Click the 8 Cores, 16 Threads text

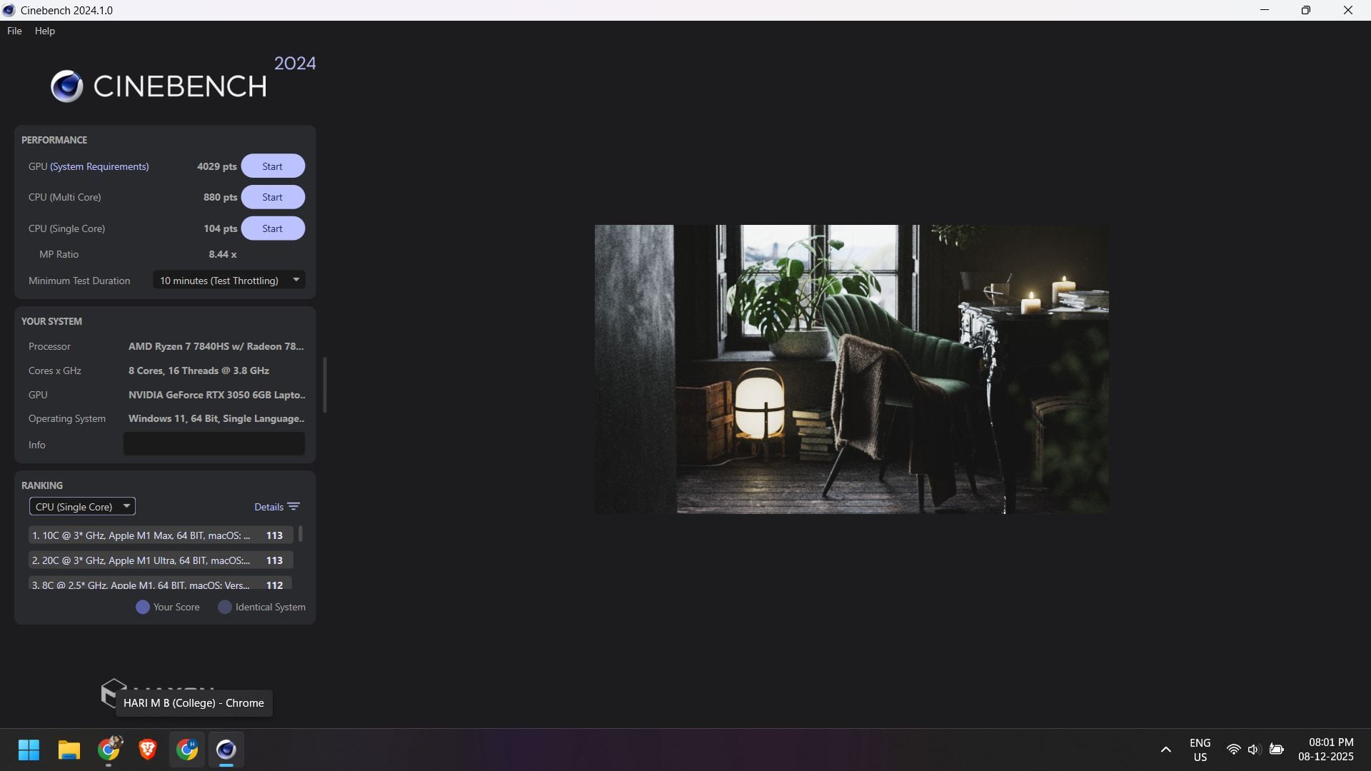click(199, 371)
